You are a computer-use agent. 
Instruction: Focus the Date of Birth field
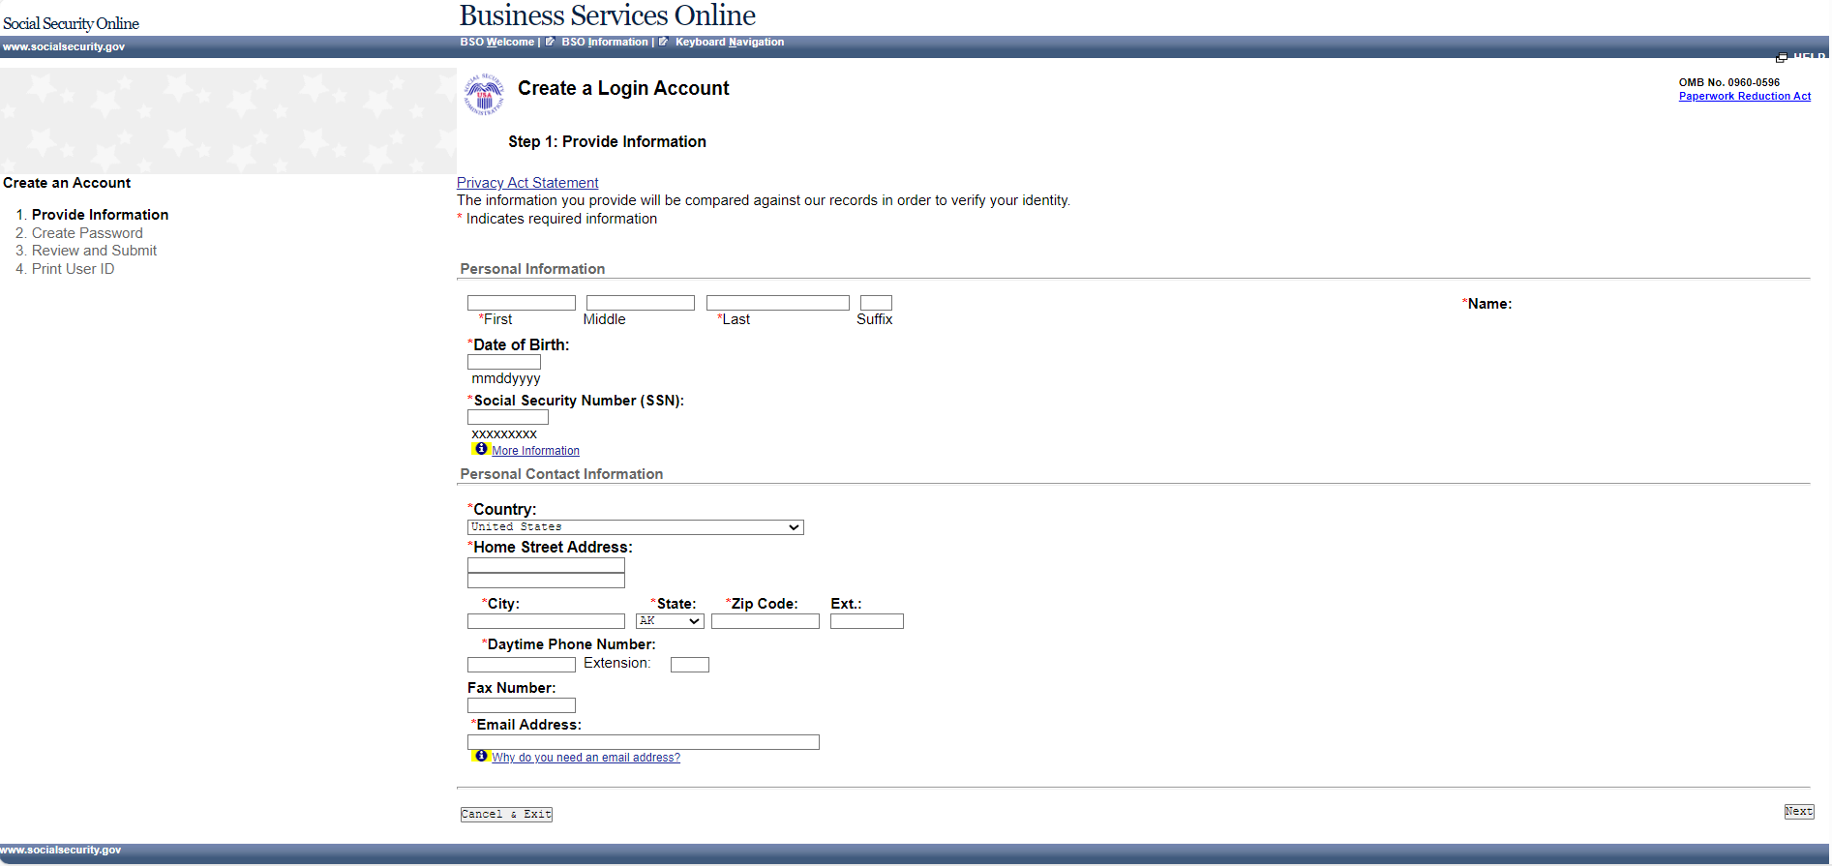[504, 362]
